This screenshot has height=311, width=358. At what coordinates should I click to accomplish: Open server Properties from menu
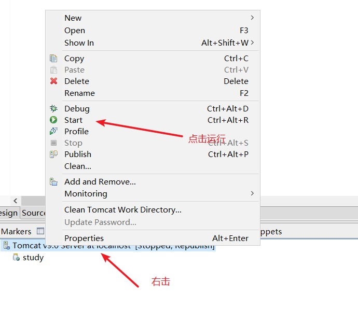153,238
